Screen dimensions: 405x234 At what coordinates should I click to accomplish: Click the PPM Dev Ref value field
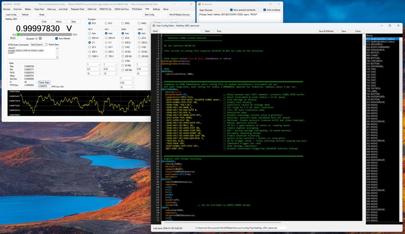(x=44, y=87)
